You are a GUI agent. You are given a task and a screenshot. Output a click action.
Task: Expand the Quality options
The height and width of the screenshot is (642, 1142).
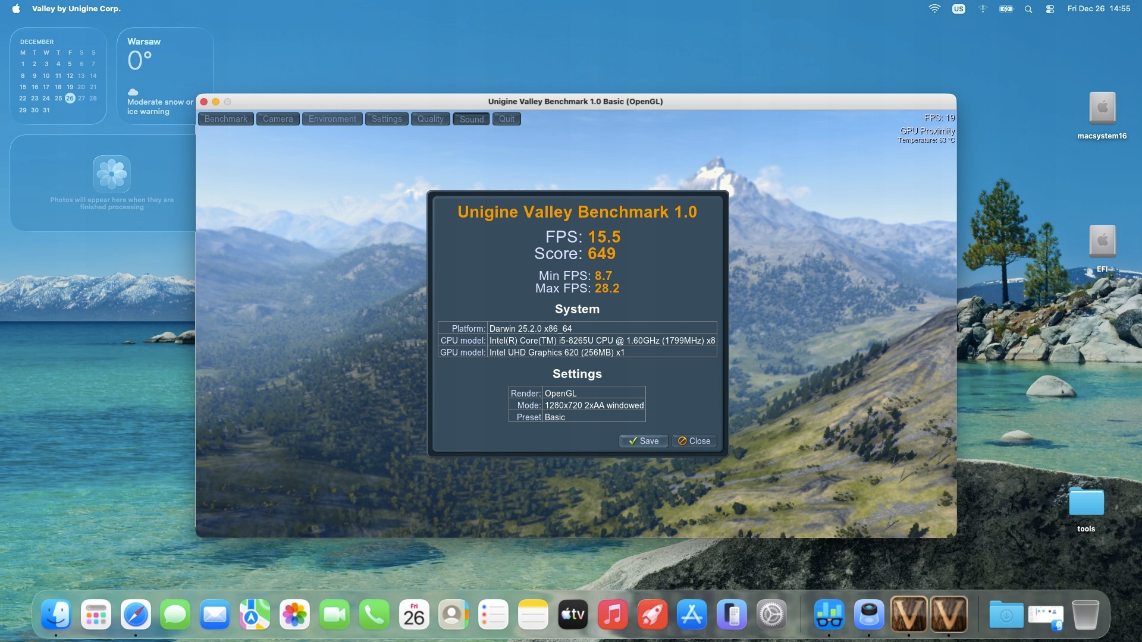tap(430, 119)
